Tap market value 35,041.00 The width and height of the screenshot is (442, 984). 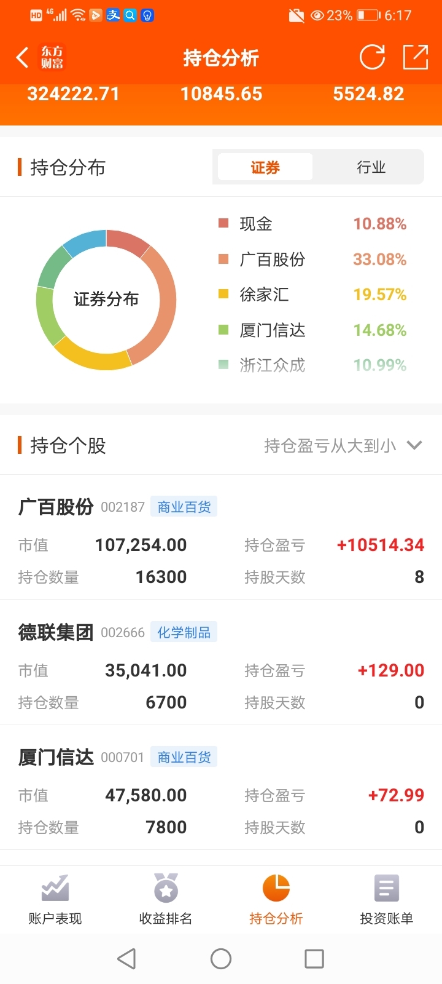pyautogui.click(x=146, y=670)
